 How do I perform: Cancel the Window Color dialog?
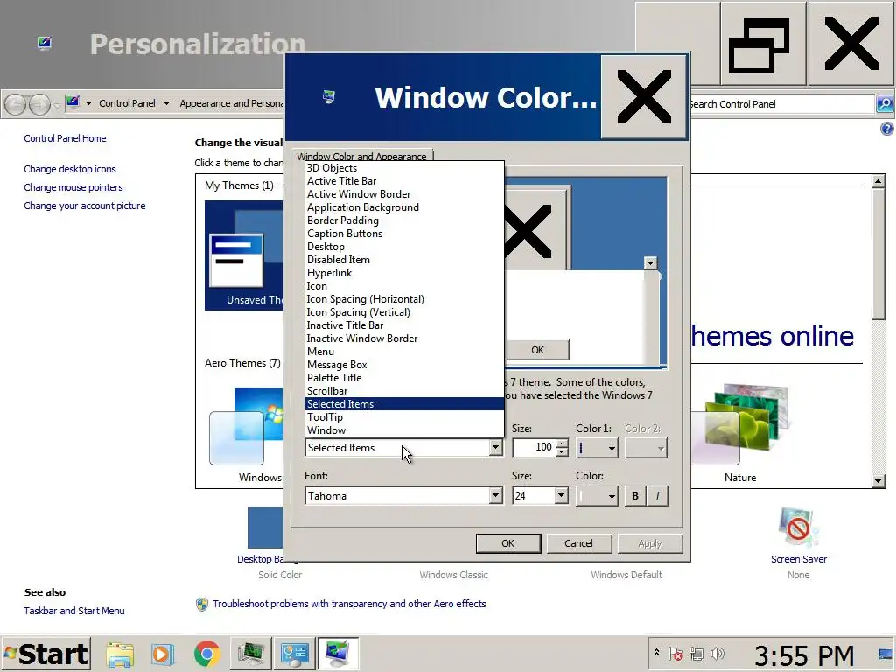pos(579,543)
